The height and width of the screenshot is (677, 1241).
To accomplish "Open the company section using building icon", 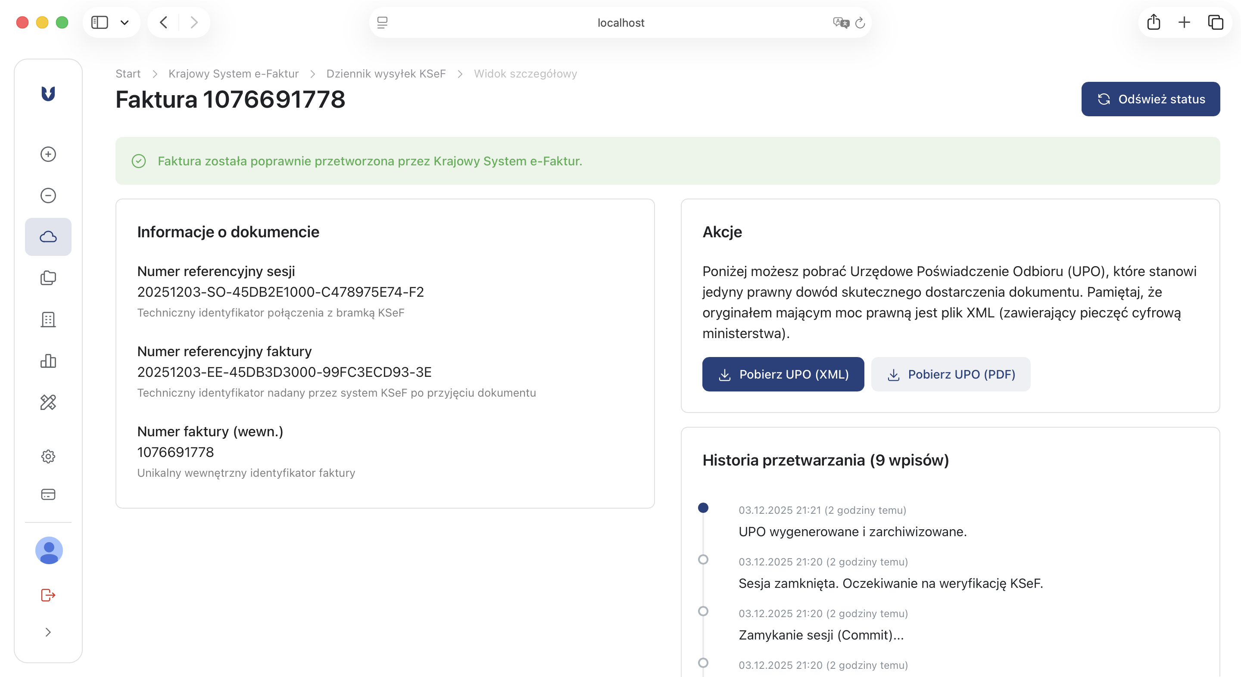I will pos(48,319).
